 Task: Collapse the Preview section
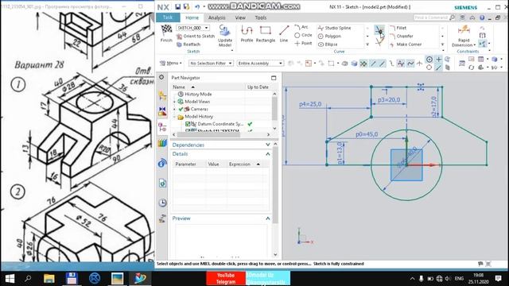coord(267,218)
